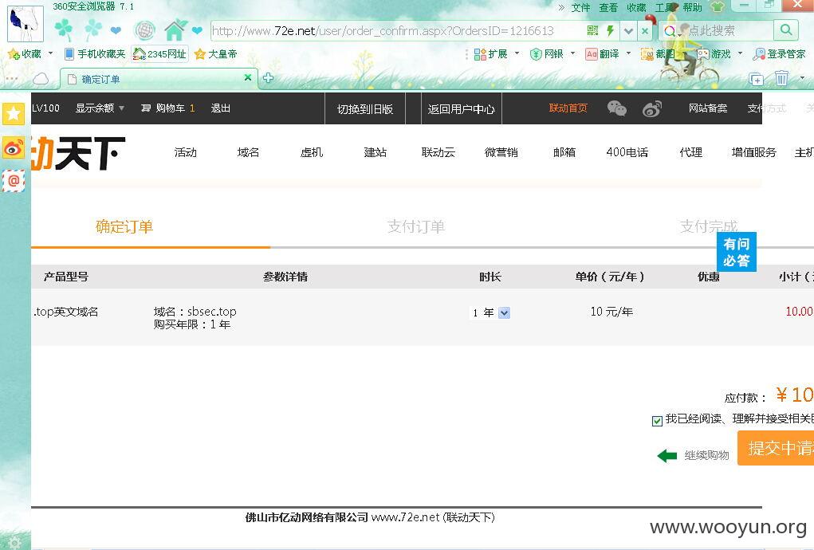Click the cloud icon left of tab

[x=41, y=79]
